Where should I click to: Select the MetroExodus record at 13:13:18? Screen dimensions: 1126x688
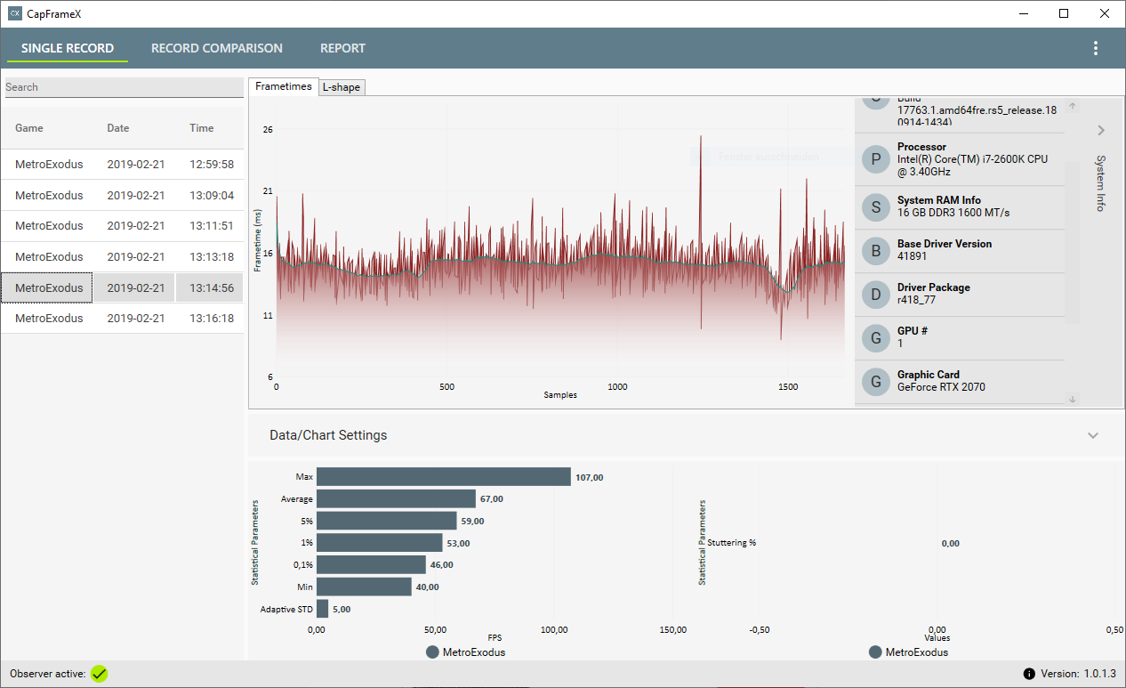(x=122, y=257)
